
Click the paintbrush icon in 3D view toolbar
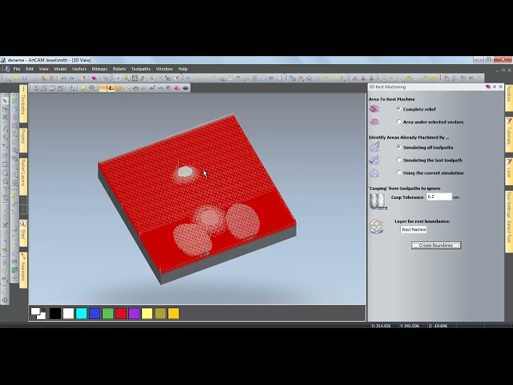coord(152,87)
